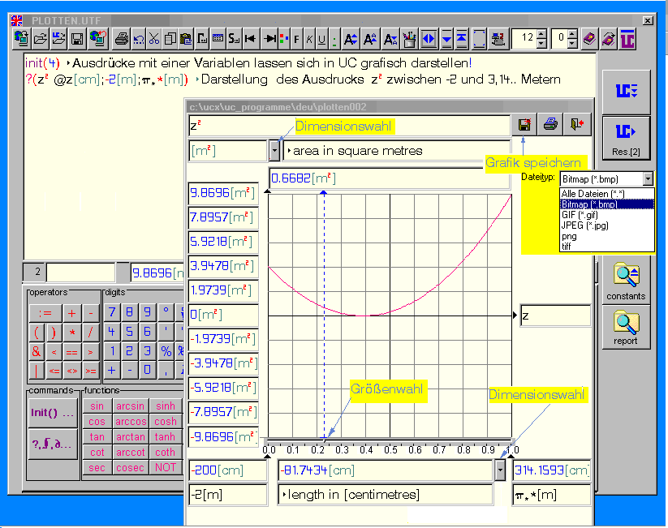Click the open folder icon in the toolbar
Screen dimensions: 668x528
coord(40,39)
